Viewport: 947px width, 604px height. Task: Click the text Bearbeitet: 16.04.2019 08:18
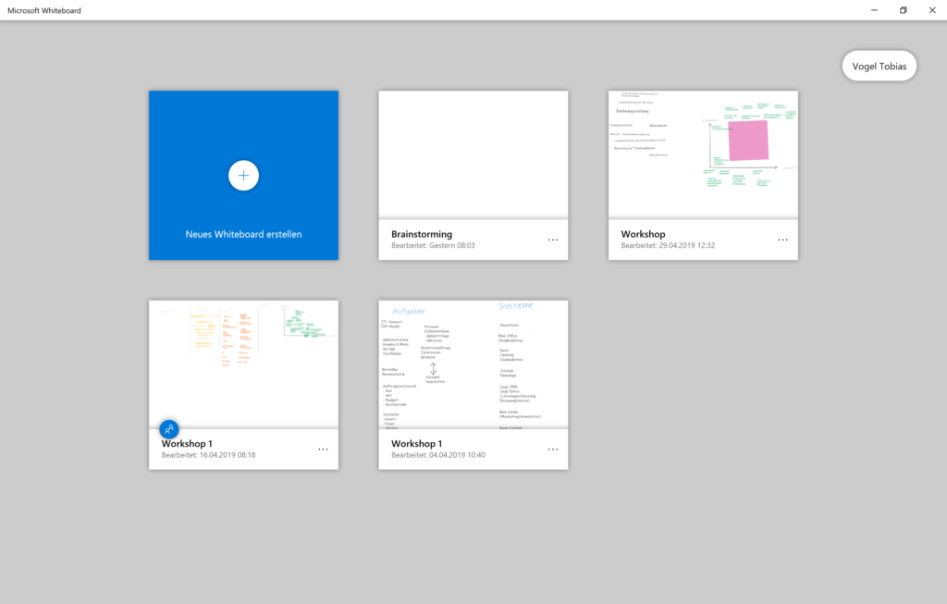coord(208,455)
